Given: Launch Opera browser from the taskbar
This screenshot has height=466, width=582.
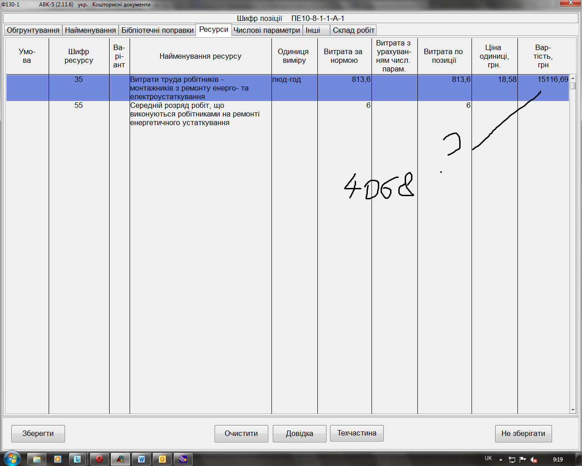Looking at the screenshot, I should [99, 459].
